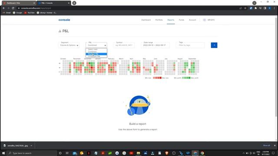The height and width of the screenshot is (156, 278).
Task: Open the Chrome three-dot menu
Action: (274, 8)
